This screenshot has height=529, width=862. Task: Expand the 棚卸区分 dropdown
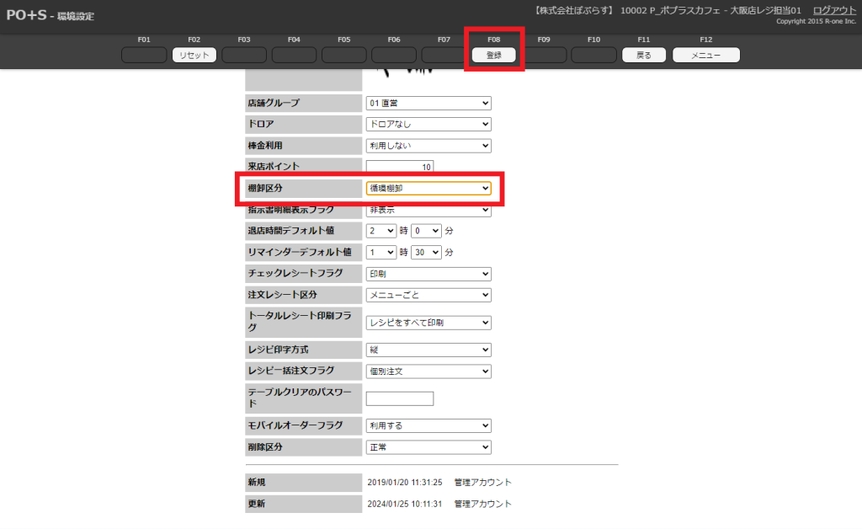click(428, 189)
